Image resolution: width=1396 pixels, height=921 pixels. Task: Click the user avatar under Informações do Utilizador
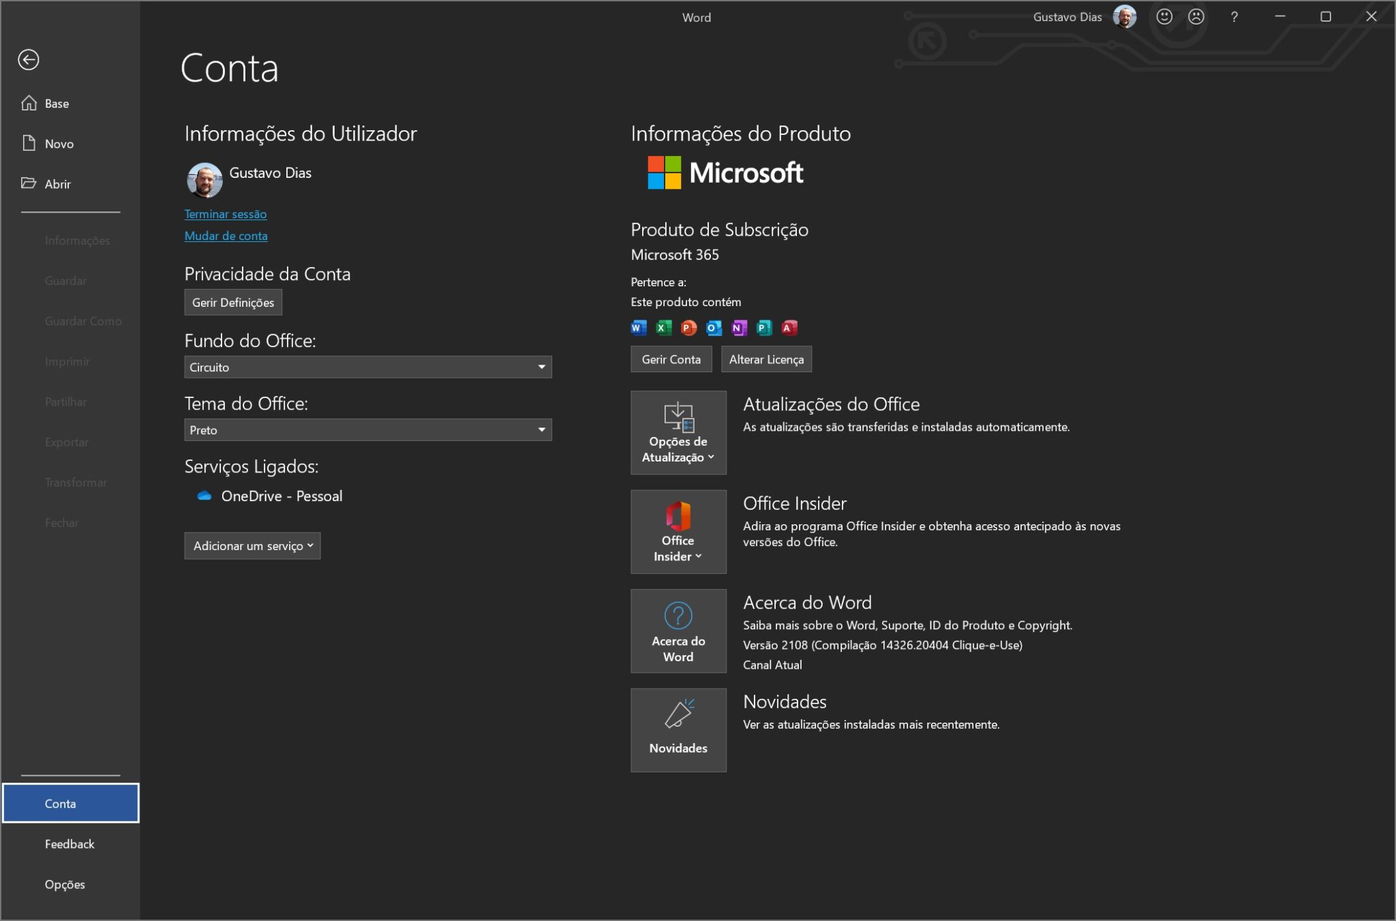coord(204,180)
